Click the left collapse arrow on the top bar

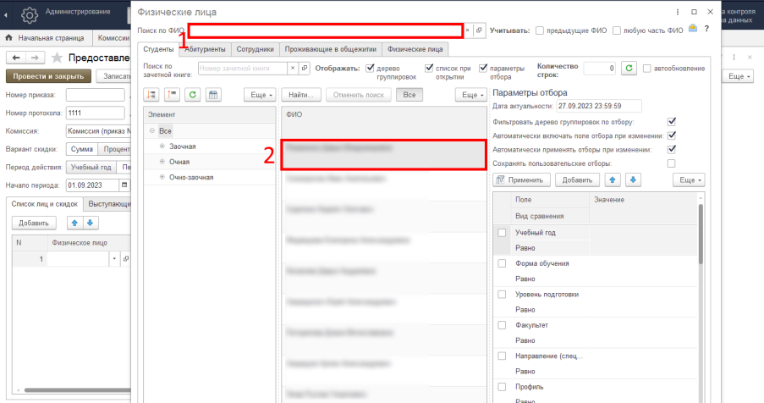click(x=5, y=15)
